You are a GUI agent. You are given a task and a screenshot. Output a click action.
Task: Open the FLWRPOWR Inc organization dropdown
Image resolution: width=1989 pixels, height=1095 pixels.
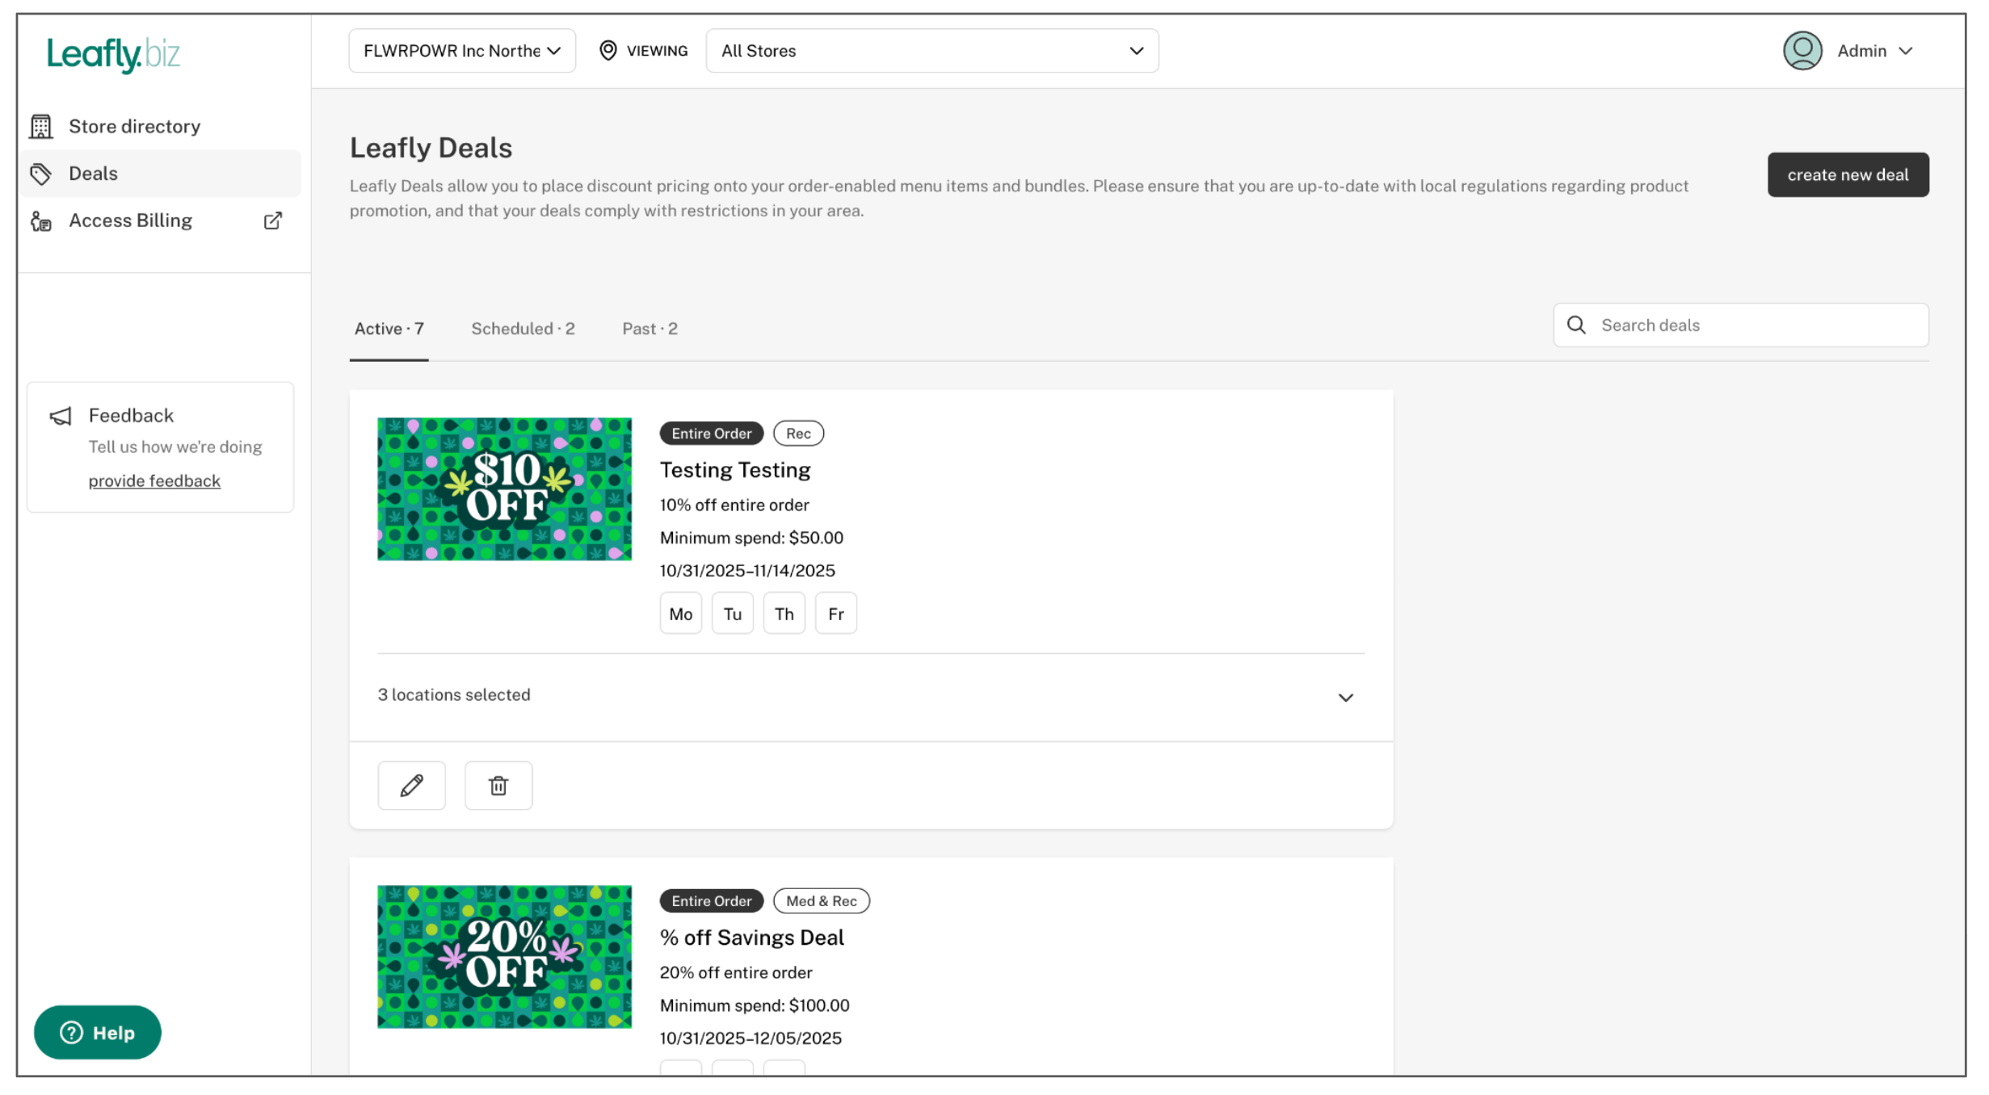click(x=462, y=51)
